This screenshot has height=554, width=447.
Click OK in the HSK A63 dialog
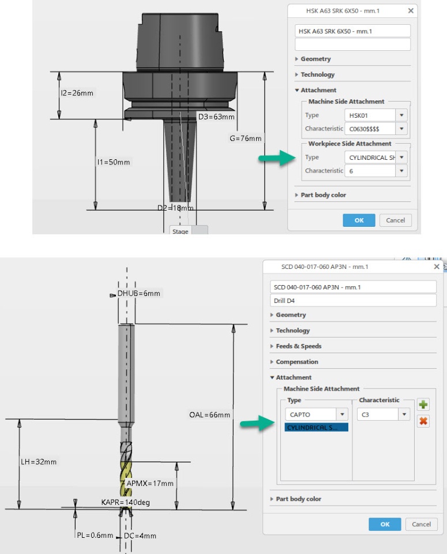[x=359, y=220]
